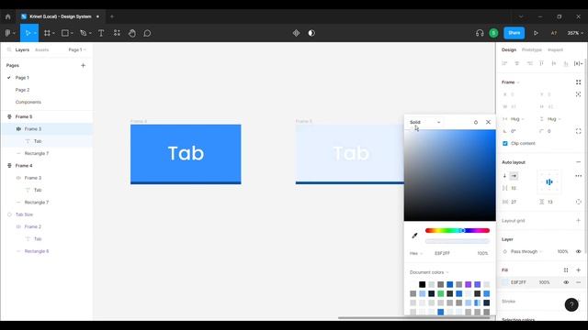
Task: Open the zoom level dropdown
Action: [x=575, y=33]
